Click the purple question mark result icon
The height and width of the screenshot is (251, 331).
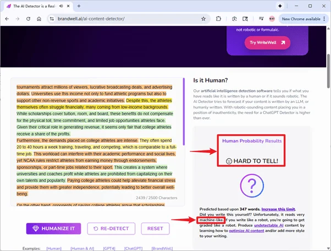pos(252,185)
